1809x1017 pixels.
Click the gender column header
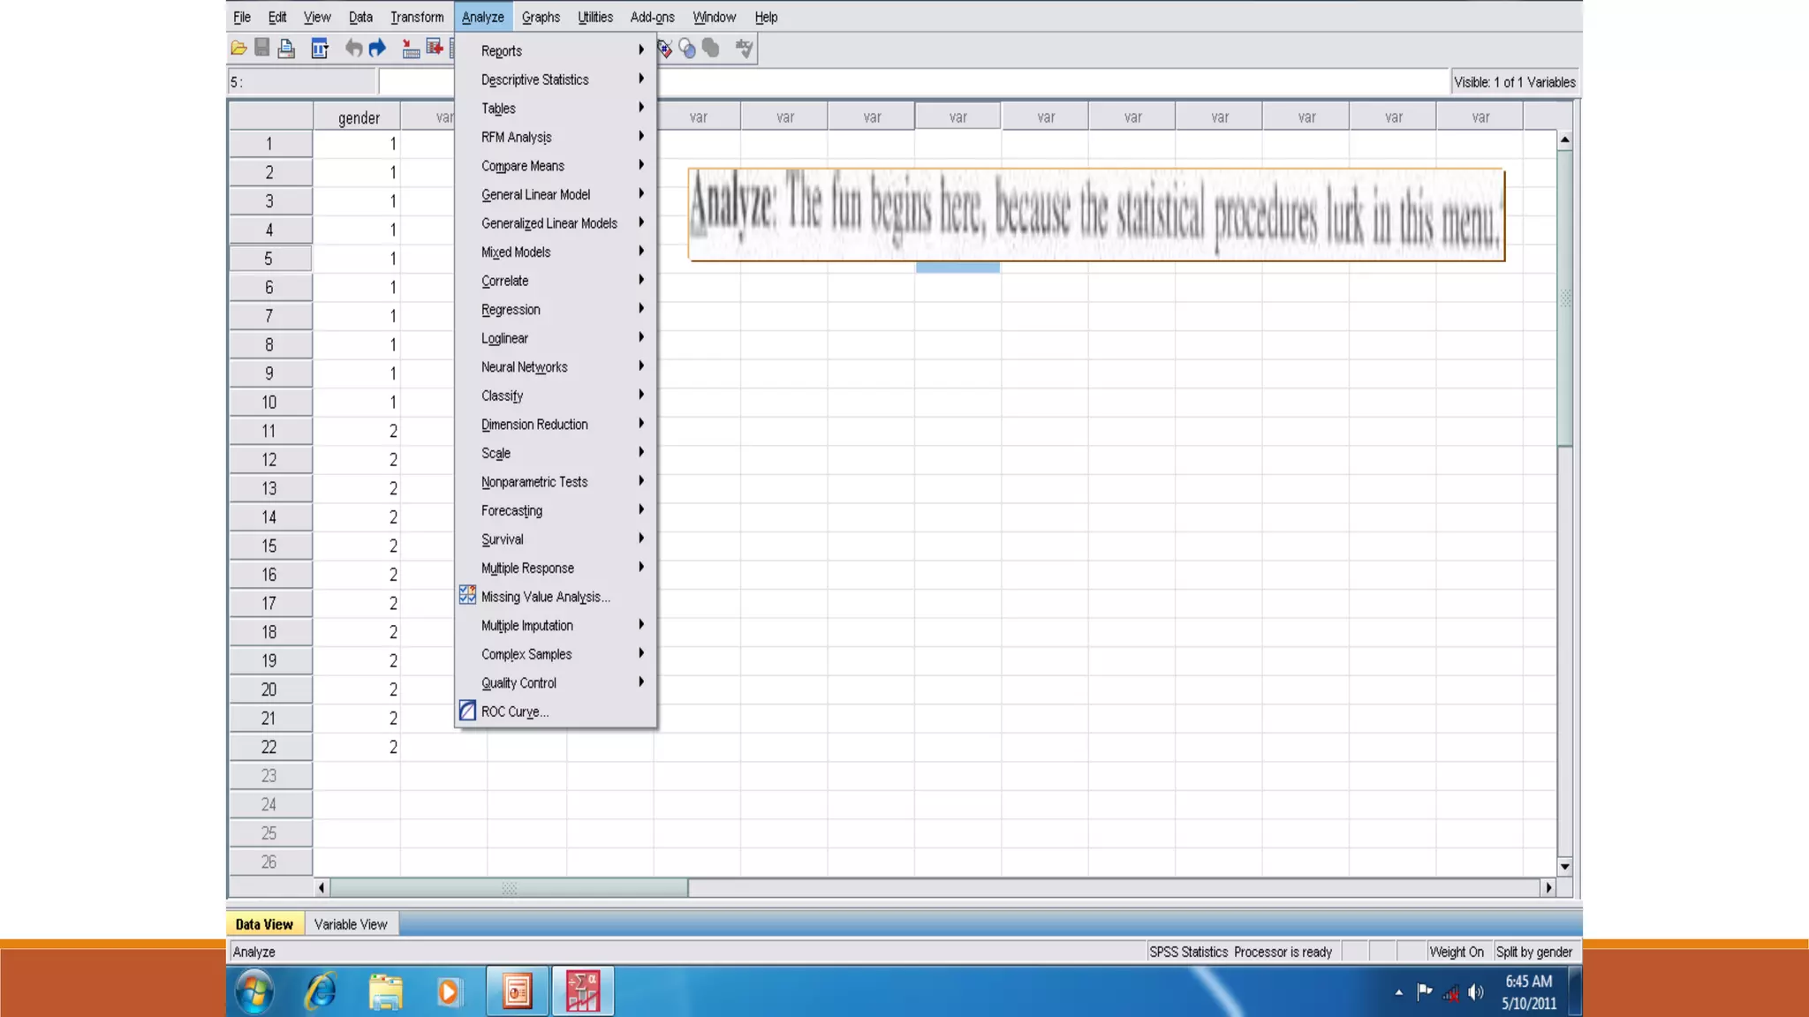pyautogui.click(x=358, y=117)
